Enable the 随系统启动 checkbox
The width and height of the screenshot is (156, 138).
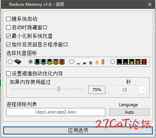tap(9, 19)
